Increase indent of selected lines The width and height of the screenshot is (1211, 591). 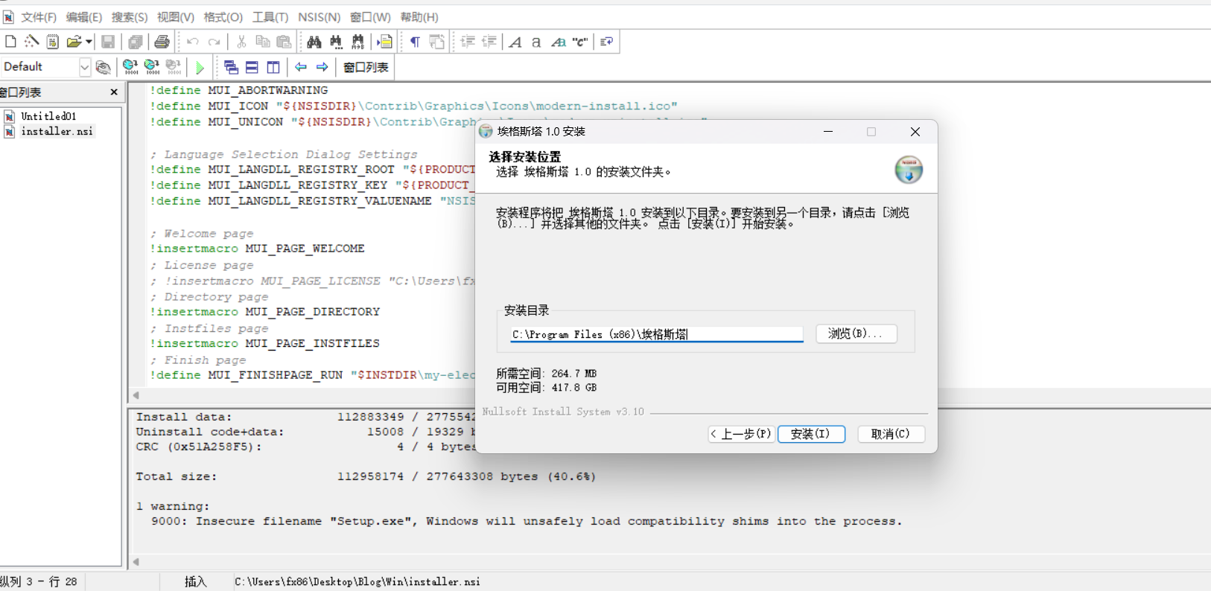pos(468,42)
